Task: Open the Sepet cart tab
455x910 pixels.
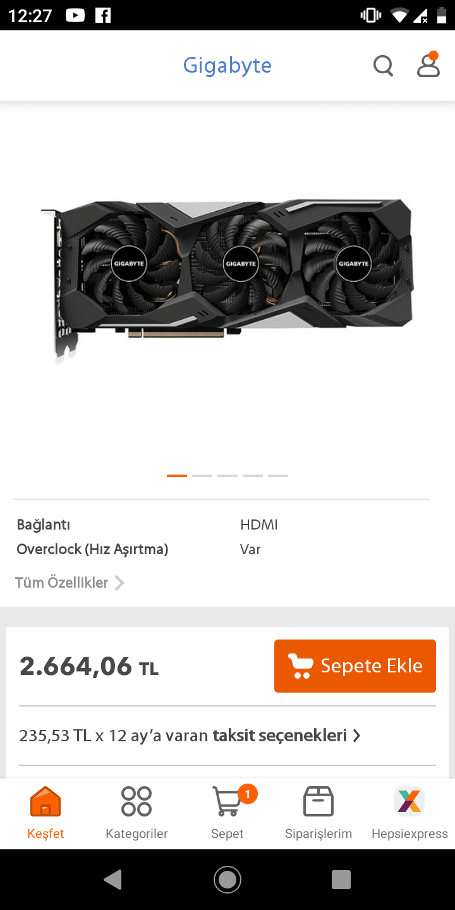Action: pyautogui.click(x=227, y=813)
